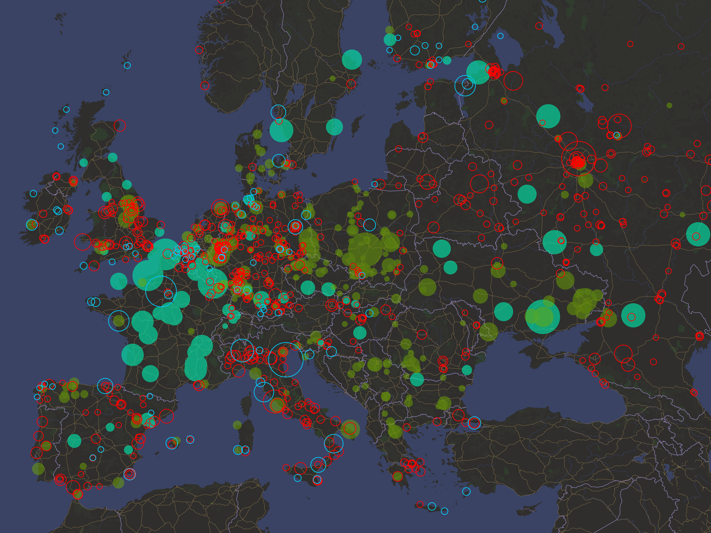Select the teal bubble at the far eastern map edge
711x533 pixels.
coord(698,234)
